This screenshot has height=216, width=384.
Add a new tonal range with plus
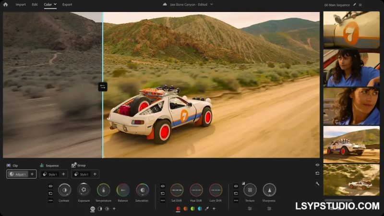(x=114, y=209)
